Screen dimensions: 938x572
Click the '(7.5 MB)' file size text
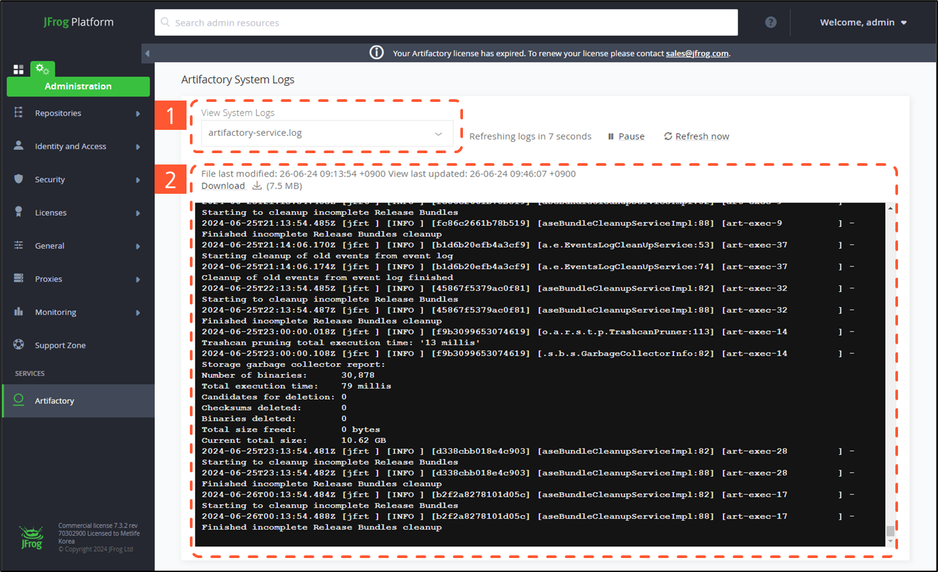click(x=284, y=186)
